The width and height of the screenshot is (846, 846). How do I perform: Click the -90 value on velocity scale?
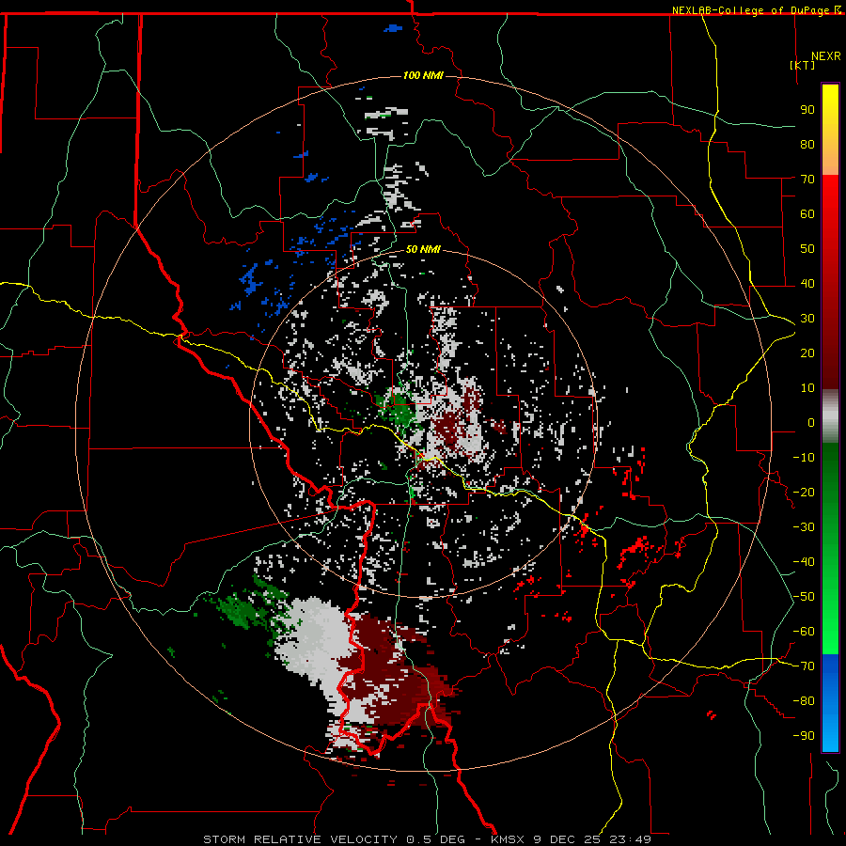pyautogui.click(x=804, y=736)
